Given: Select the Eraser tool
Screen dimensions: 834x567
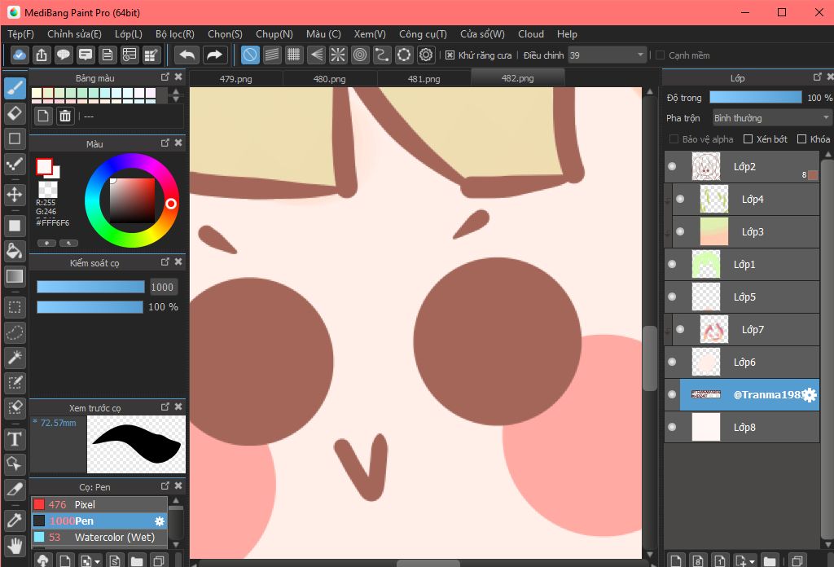Looking at the screenshot, I should click(x=15, y=113).
